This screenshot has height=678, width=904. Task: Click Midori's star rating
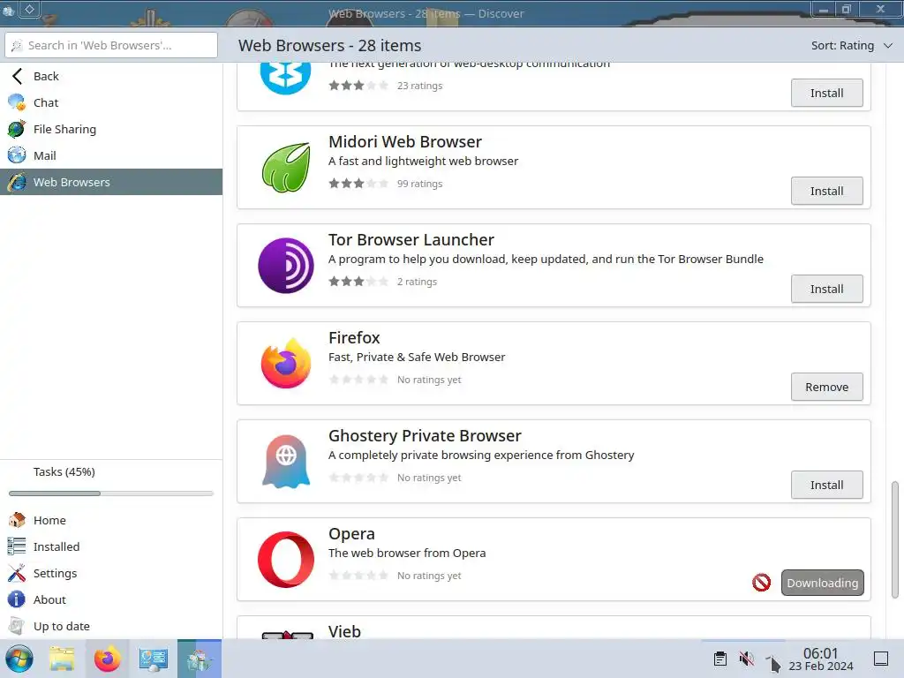click(358, 184)
